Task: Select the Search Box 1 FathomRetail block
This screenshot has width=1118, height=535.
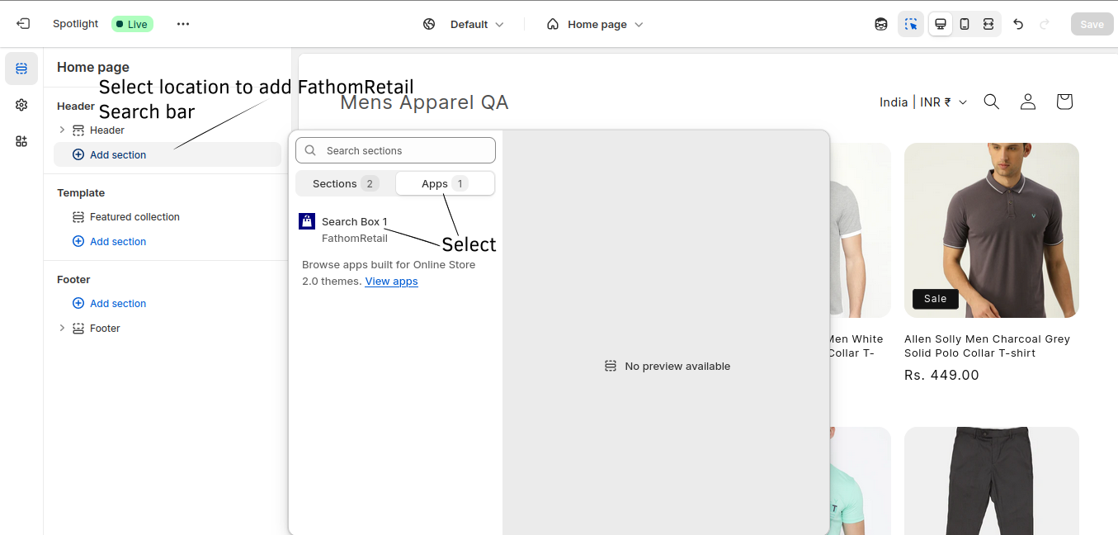Action: click(x=355, y=230)
